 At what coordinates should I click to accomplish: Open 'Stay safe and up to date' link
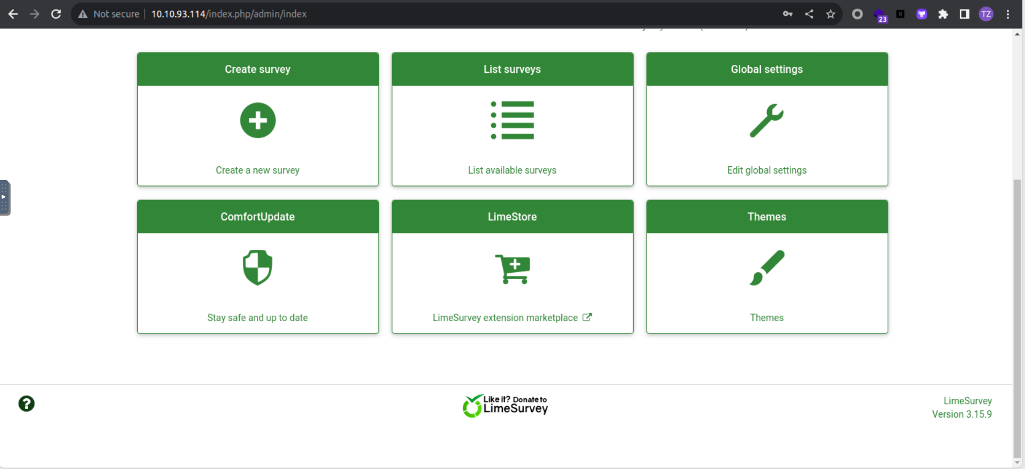point(258,317)
